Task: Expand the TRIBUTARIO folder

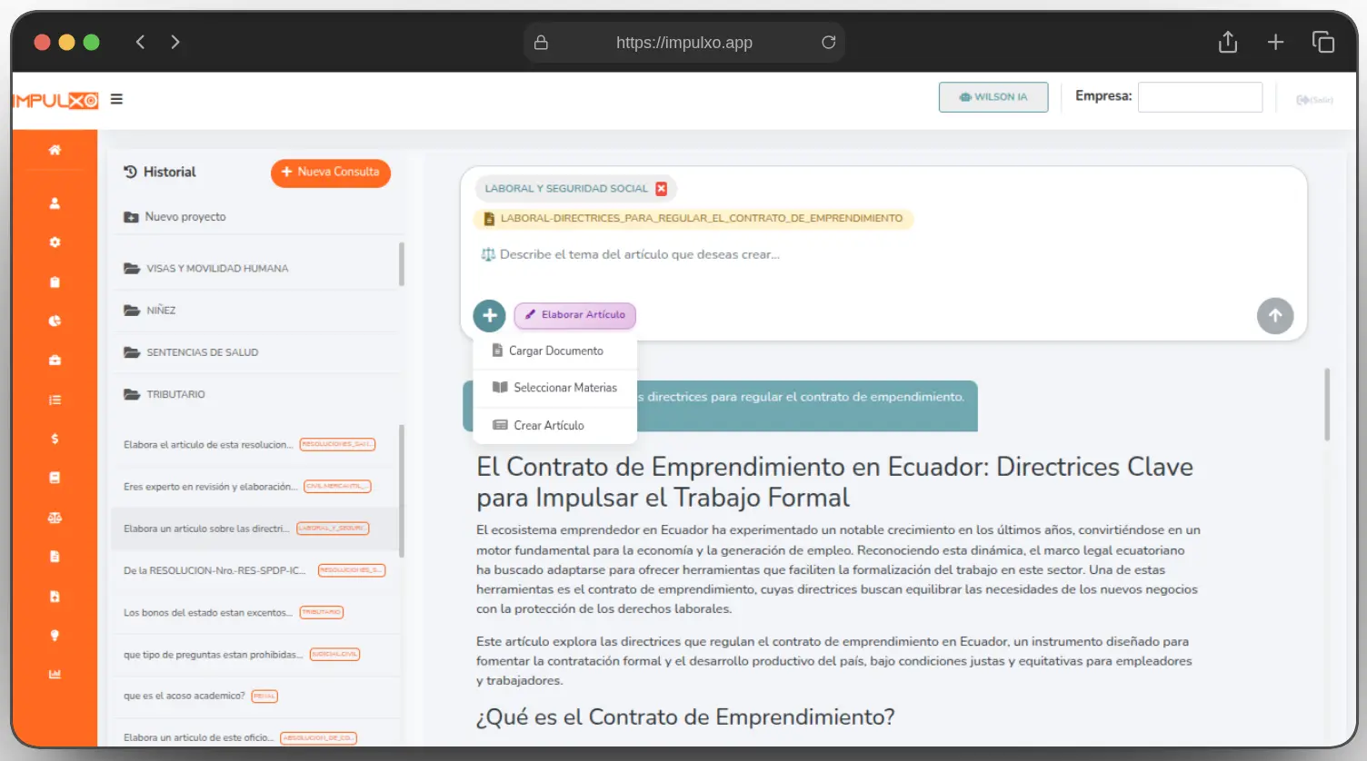Action: [175, 394]
